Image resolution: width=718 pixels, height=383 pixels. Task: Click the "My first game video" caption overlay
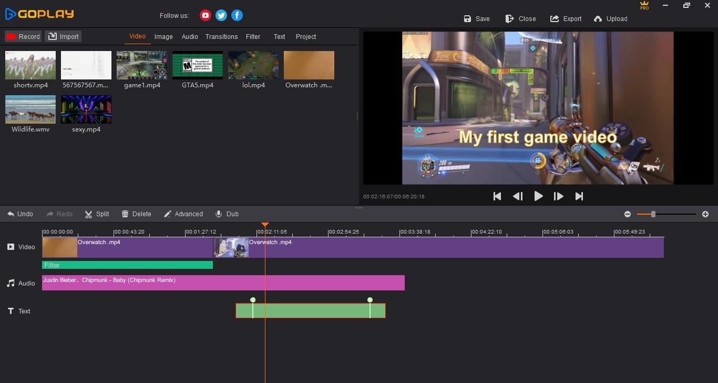pyautogui.click(x=538, y=137)
